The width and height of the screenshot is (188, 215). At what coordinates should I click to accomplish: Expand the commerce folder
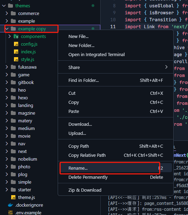(x=7, y=14)
